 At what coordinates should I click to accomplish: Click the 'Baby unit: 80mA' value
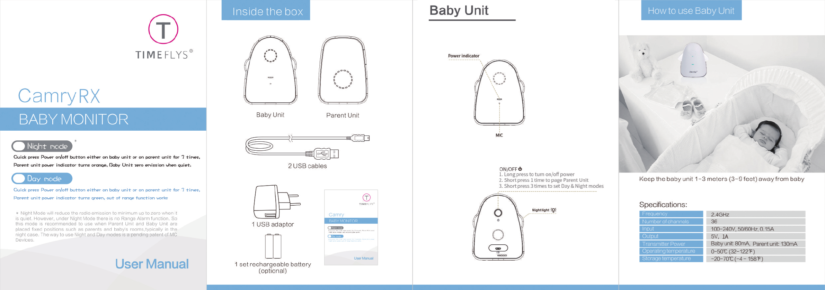pyautogui.click(x=730, y=244)
